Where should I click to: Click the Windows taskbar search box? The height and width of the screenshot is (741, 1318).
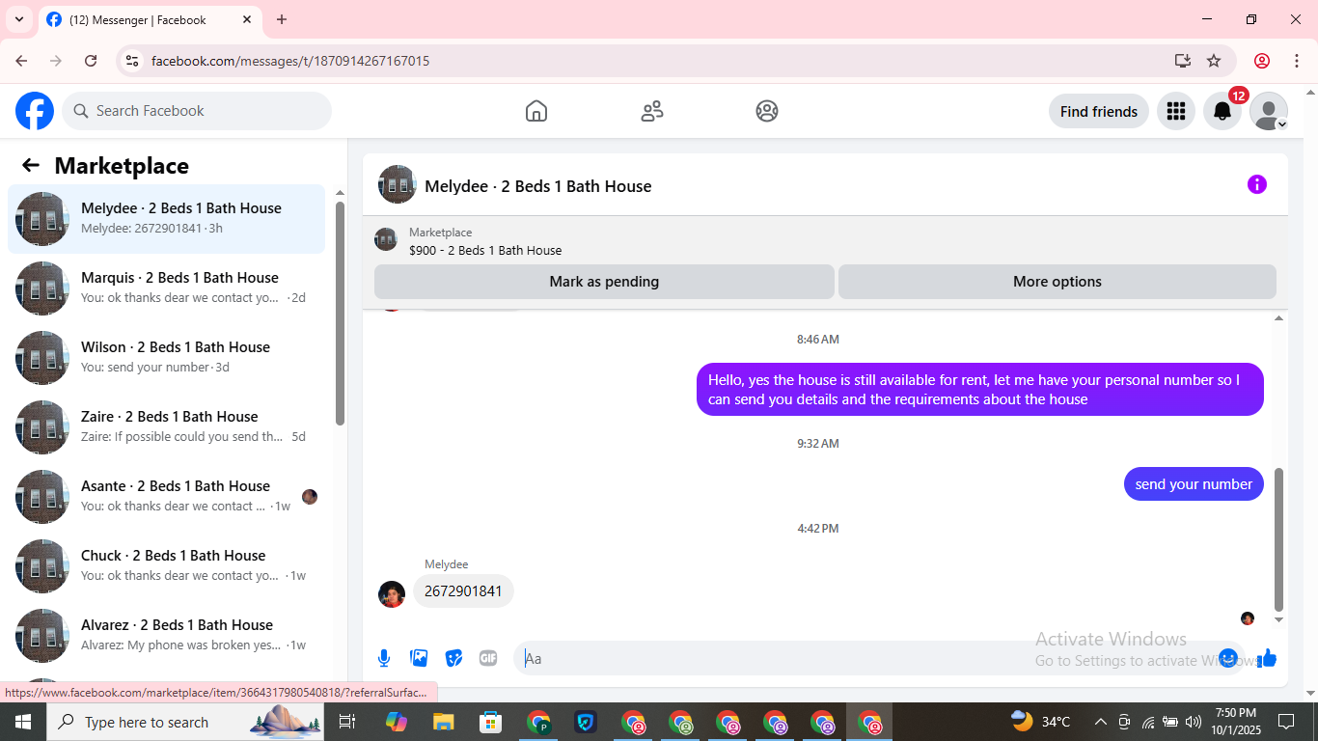186,722
